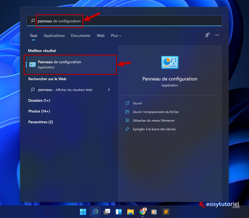249x218 pixels.
Task: Open Windows Start button in taskbar
Action: (83, 212)
